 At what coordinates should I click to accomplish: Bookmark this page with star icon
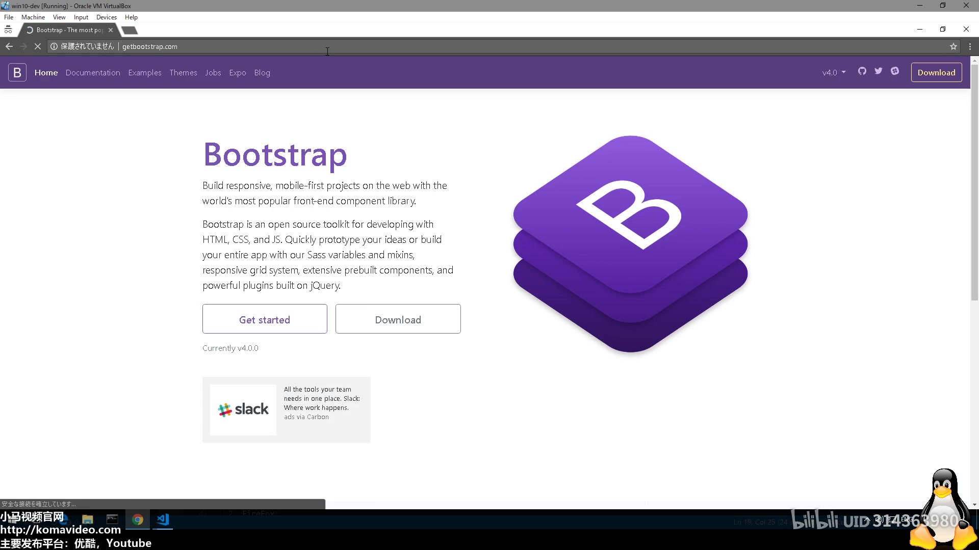point(953,46)
